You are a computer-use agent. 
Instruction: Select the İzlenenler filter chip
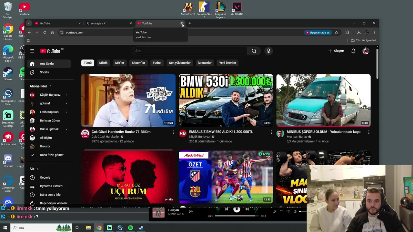[205, 63]
